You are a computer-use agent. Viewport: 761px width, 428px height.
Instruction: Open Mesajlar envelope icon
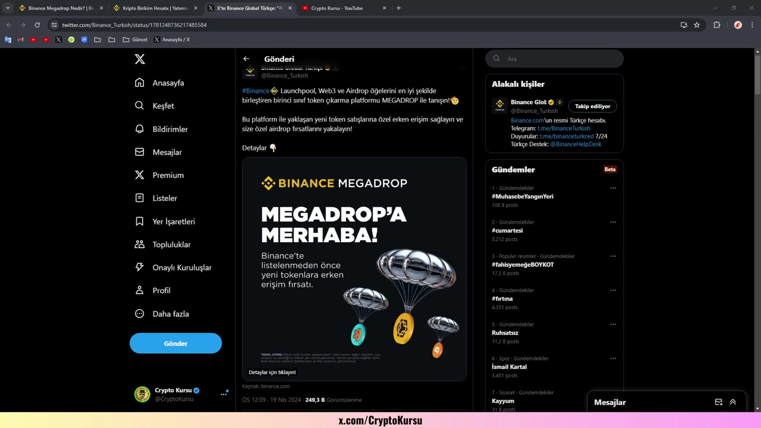click(x=140, y=152)
